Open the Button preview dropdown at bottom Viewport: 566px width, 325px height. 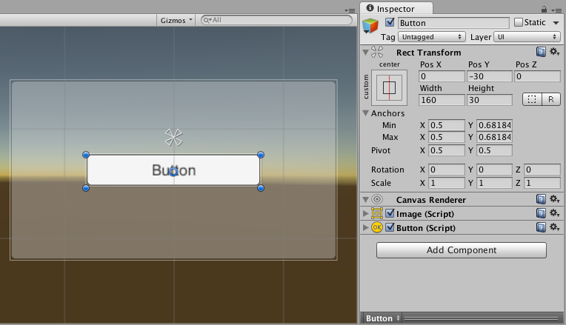[x=382, y=318]
